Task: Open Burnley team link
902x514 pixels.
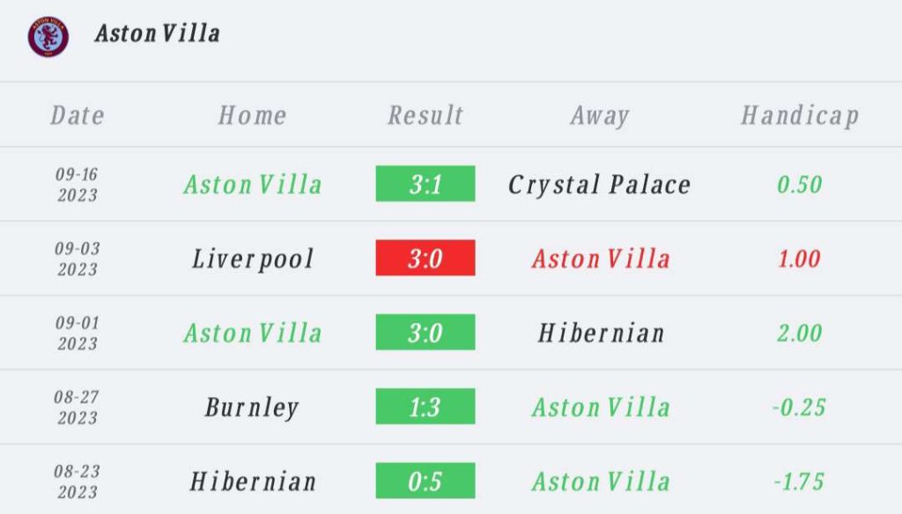Action: click(x=252, y=408)
